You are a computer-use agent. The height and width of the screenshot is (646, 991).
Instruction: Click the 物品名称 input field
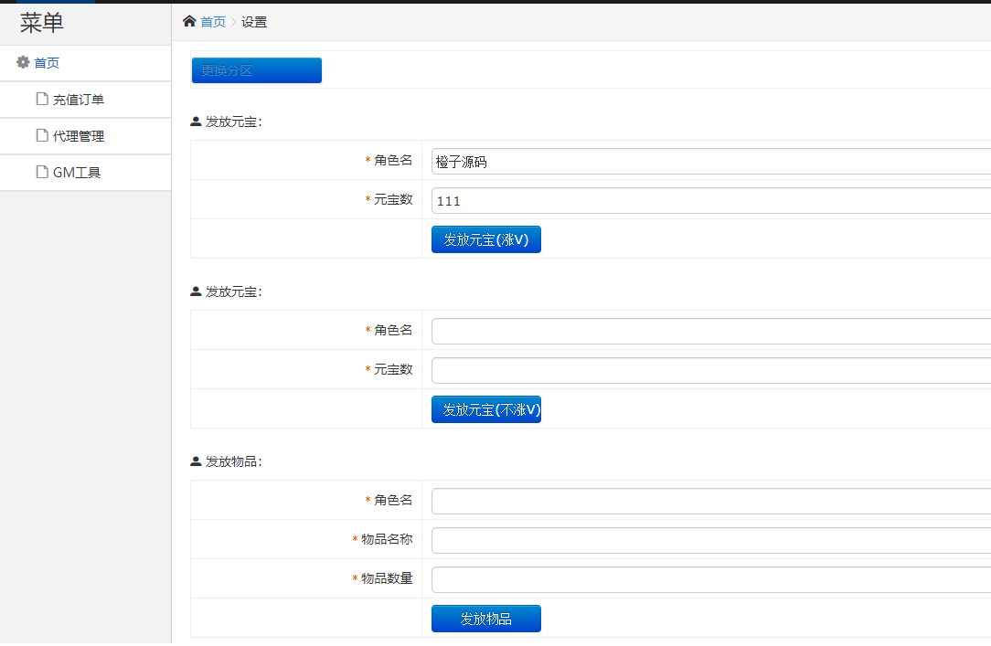710,540
